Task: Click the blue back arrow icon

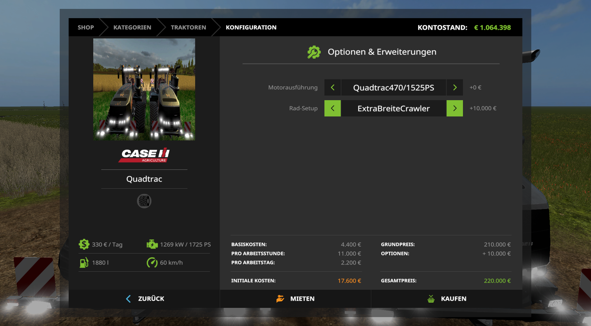Action: click(128, 299)
